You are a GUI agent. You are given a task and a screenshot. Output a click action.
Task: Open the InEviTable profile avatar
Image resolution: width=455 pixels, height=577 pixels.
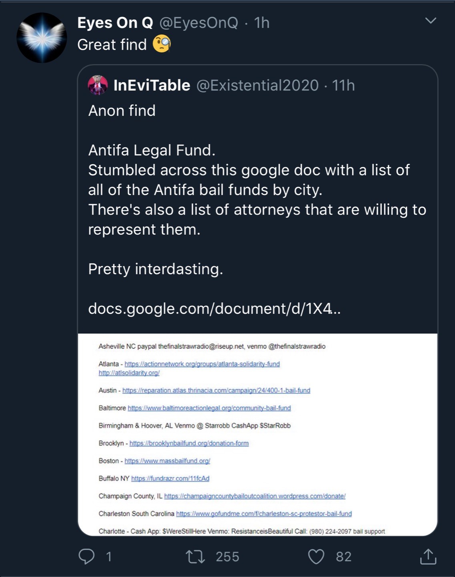point(98,85)
